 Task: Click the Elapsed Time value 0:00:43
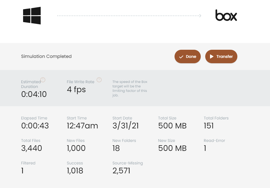click(35, 126)
